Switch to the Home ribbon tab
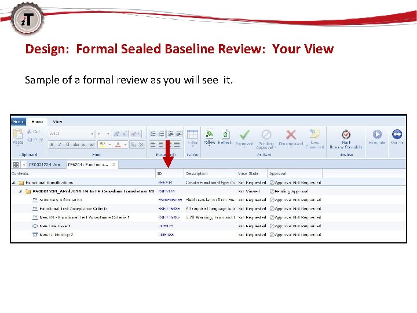The height and width of the screenshot is (313, 417). [37, 122]
